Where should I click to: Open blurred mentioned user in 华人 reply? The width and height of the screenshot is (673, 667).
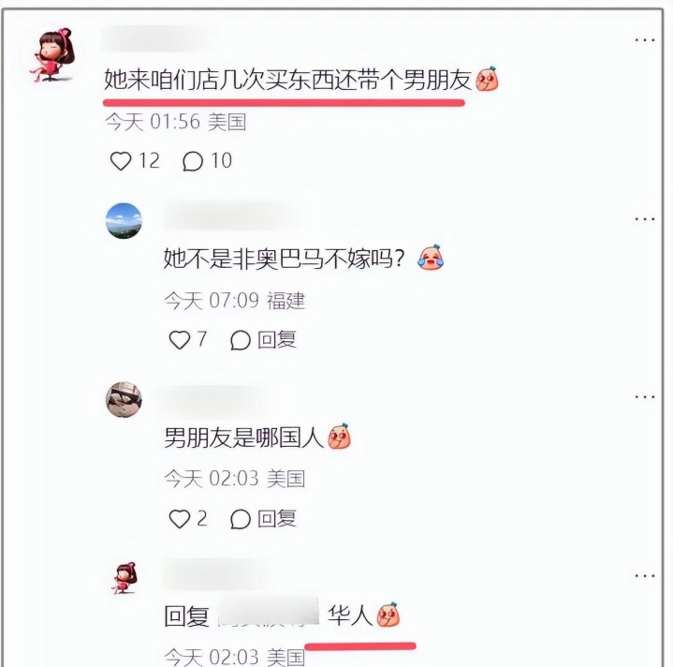268,612
